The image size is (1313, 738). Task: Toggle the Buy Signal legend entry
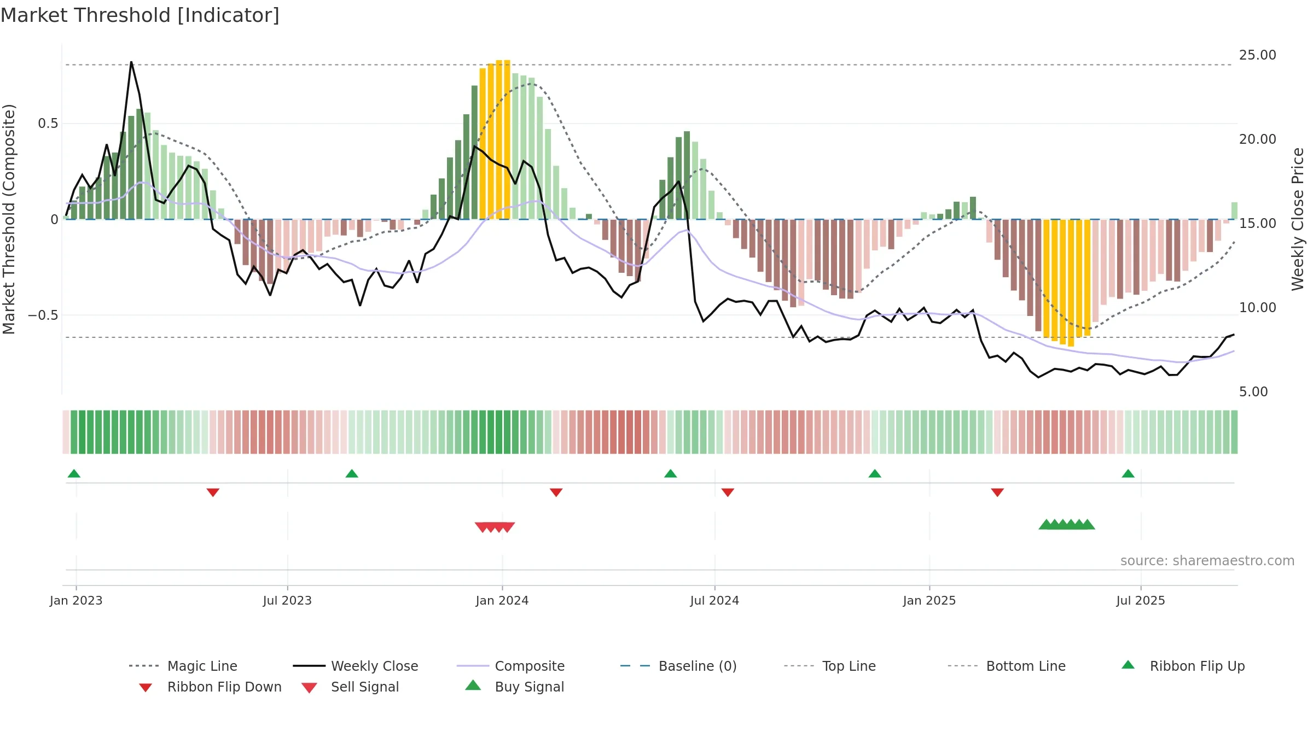[514, 687]
